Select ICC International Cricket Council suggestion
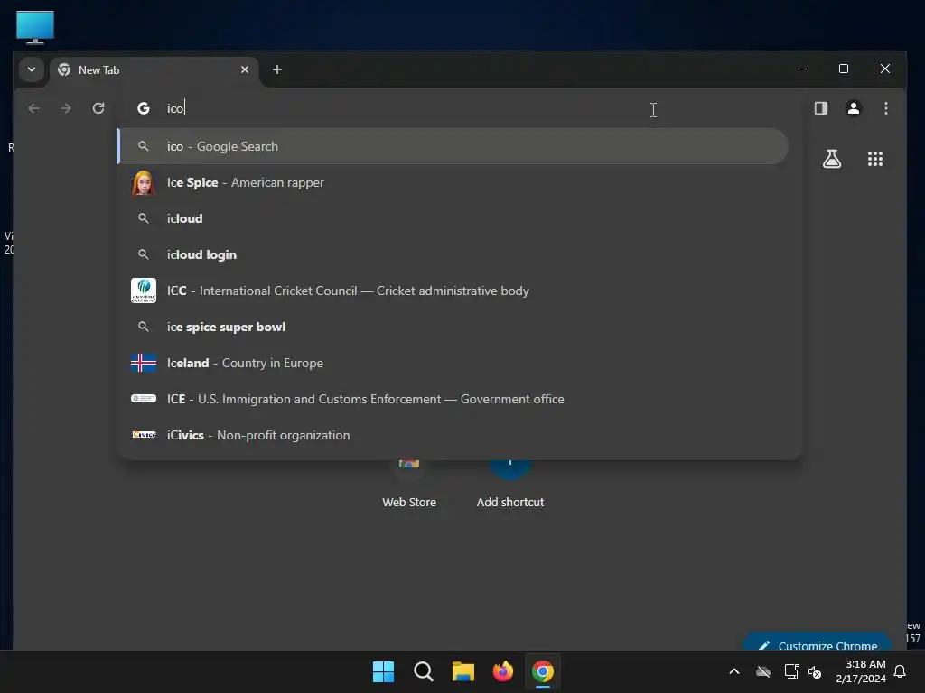The image size is (925, 693). [453, 291]
